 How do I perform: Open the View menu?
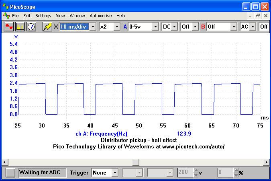point(60,16)
